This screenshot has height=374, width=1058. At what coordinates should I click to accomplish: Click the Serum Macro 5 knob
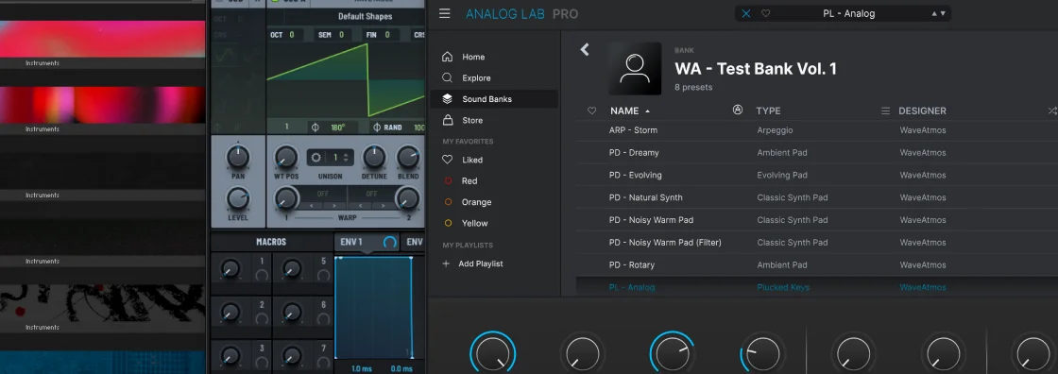292,270
